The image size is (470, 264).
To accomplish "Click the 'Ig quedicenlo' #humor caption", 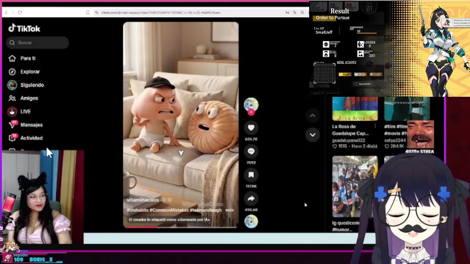I will (x=346, y=226).
